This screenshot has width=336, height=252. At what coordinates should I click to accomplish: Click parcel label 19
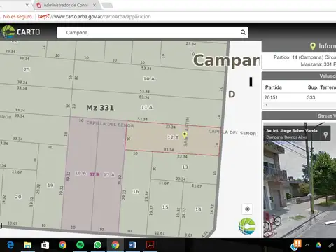point(50,185)
